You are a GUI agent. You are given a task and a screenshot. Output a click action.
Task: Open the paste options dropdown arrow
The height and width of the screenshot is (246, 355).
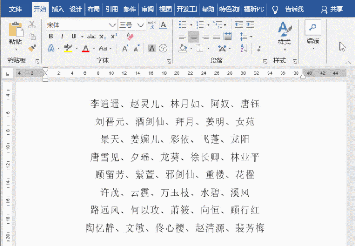[x=16, y=49]
